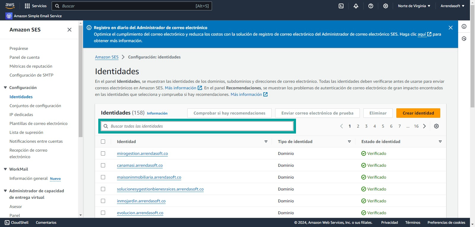475x227 pixels.
Task: Check the solucionesygestionbienesraices.arrendasoft.co row
Action: tap(103, 189)
